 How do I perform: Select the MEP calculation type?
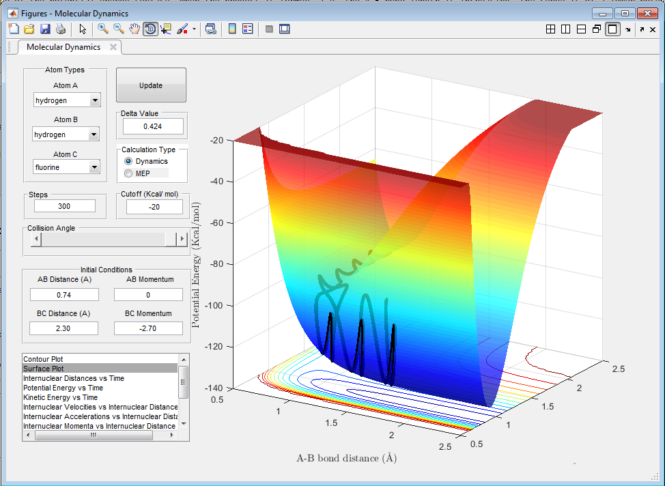tap(128, 173)
